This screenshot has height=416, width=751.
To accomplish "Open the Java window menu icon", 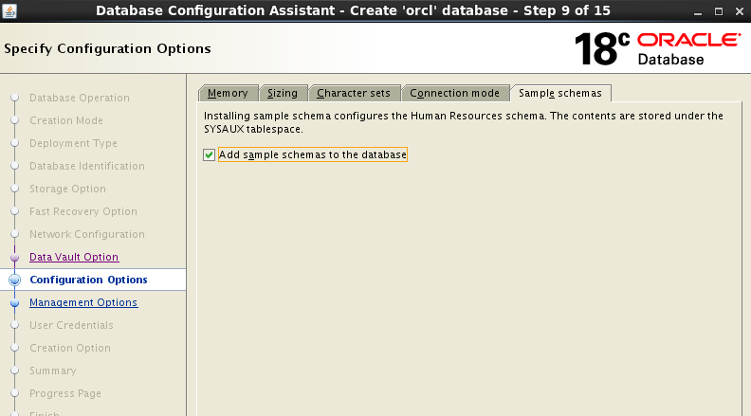I will click(9, 10).
